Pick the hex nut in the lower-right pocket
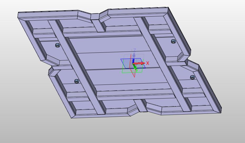Image resolution: width=245 pixels, height=143 pixels. (x=193, y=77)
